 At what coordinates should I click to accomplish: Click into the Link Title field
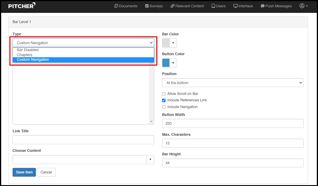click(83, 140)
